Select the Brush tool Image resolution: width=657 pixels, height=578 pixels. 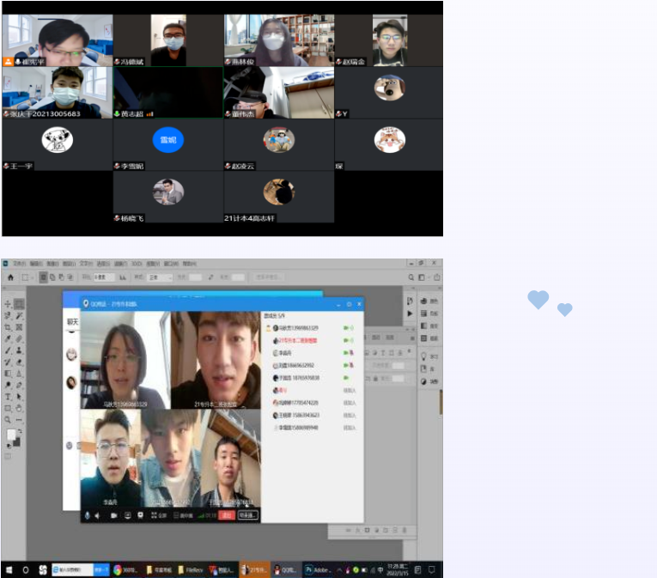coord(8,350)
